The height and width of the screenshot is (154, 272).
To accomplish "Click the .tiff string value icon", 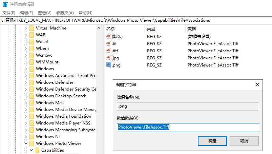I will point(108,51).
